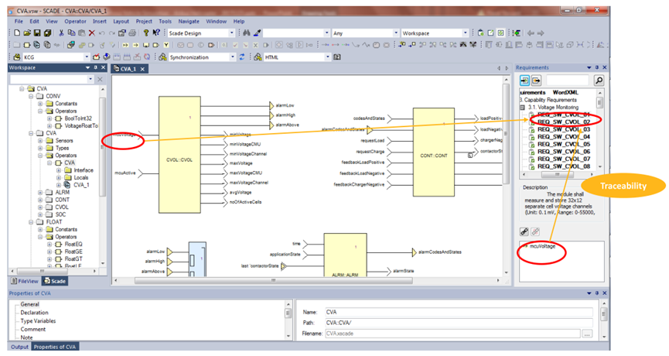Click the create traceability link icon in Requirements
The image size is (669, 356).
(524, 231)
